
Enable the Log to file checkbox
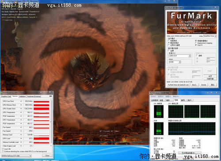[3, 149]
